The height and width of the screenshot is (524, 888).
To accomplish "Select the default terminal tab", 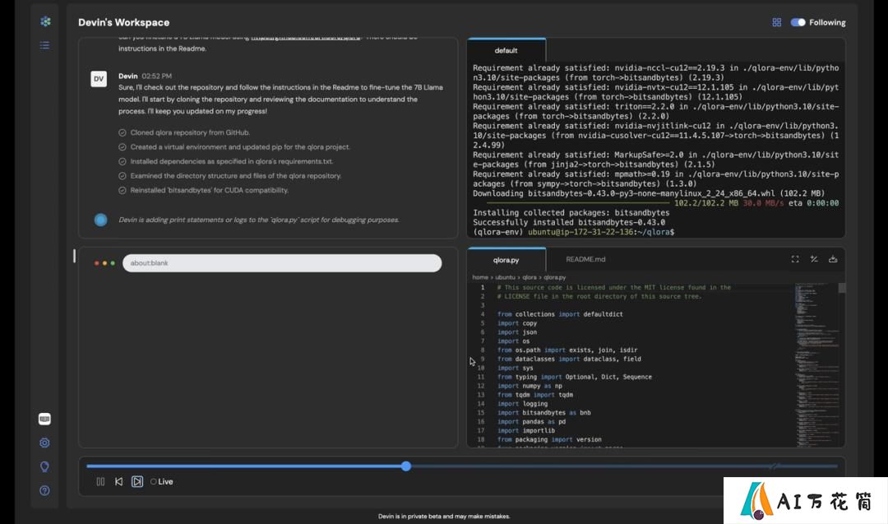I will click(x=506, y=50).
